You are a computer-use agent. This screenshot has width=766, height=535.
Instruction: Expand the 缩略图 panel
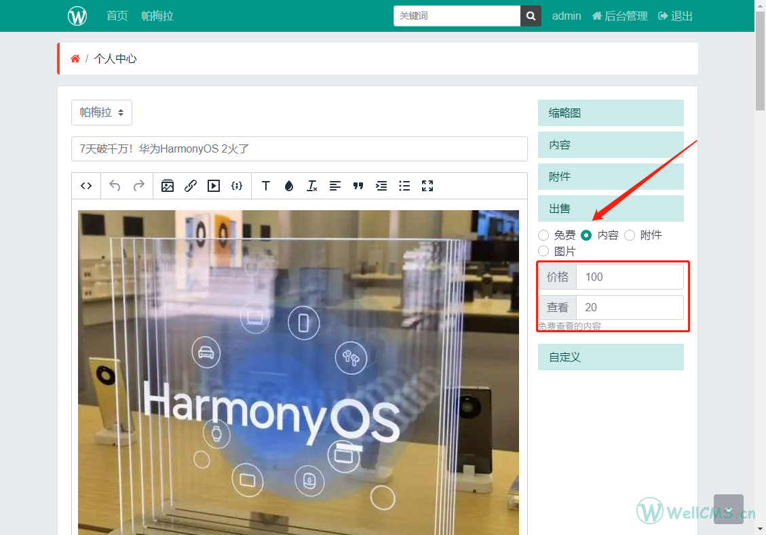pyautogui.click(x=611, y=113)
